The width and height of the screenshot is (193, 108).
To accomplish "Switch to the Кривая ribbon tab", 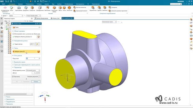I will [20, 4].
